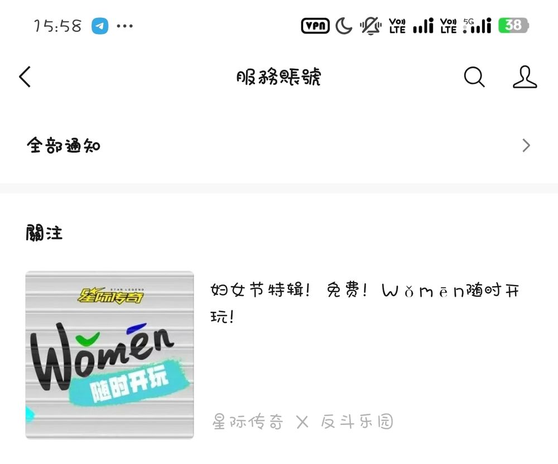Expand 全部通知 with the chevron arrow
This screenshot has width=558, height=464.
point(526,146)
